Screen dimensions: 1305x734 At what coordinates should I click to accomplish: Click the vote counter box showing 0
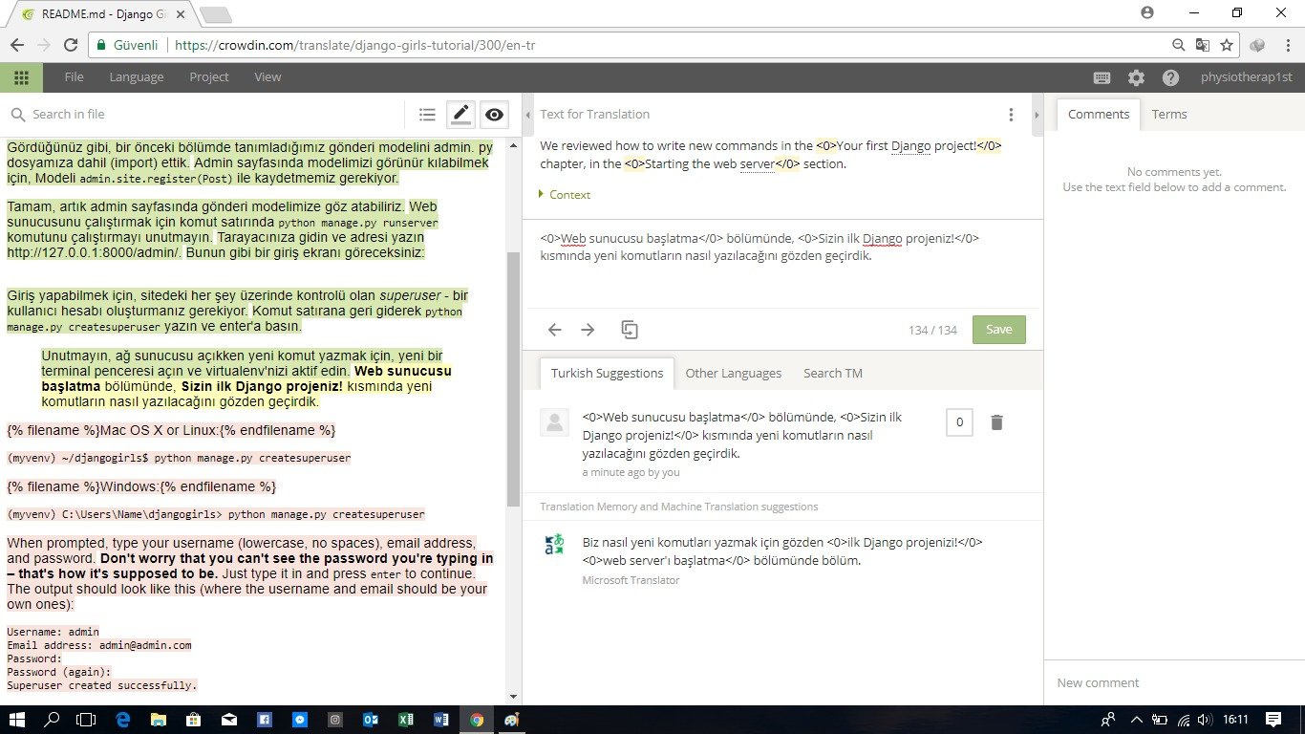point(959,422)
